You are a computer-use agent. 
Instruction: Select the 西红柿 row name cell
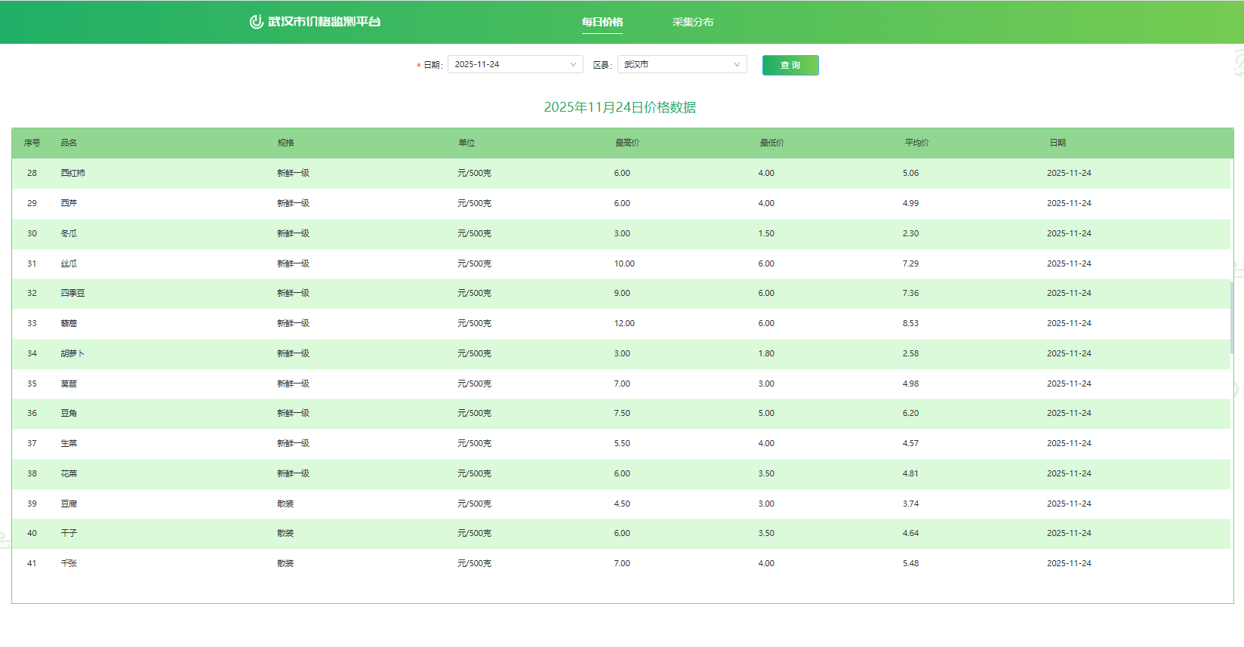click(73, 173)
